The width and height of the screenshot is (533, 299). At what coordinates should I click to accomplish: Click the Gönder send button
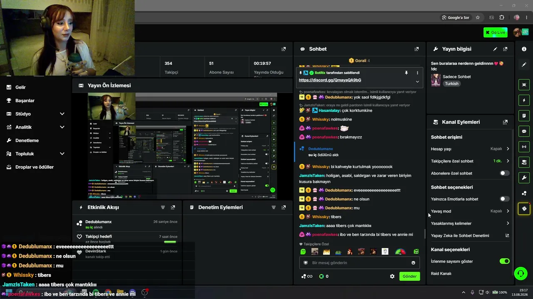[x=409, y=276]
